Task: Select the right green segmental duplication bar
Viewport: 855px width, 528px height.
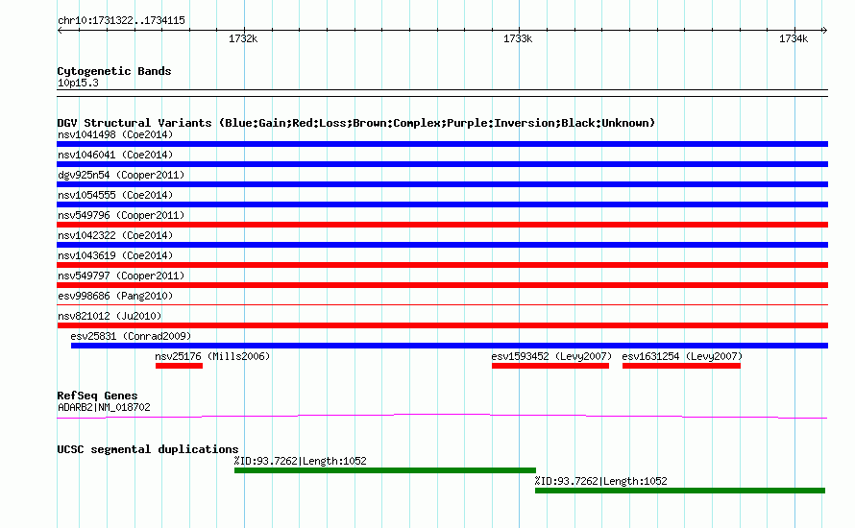Action: 680,491
